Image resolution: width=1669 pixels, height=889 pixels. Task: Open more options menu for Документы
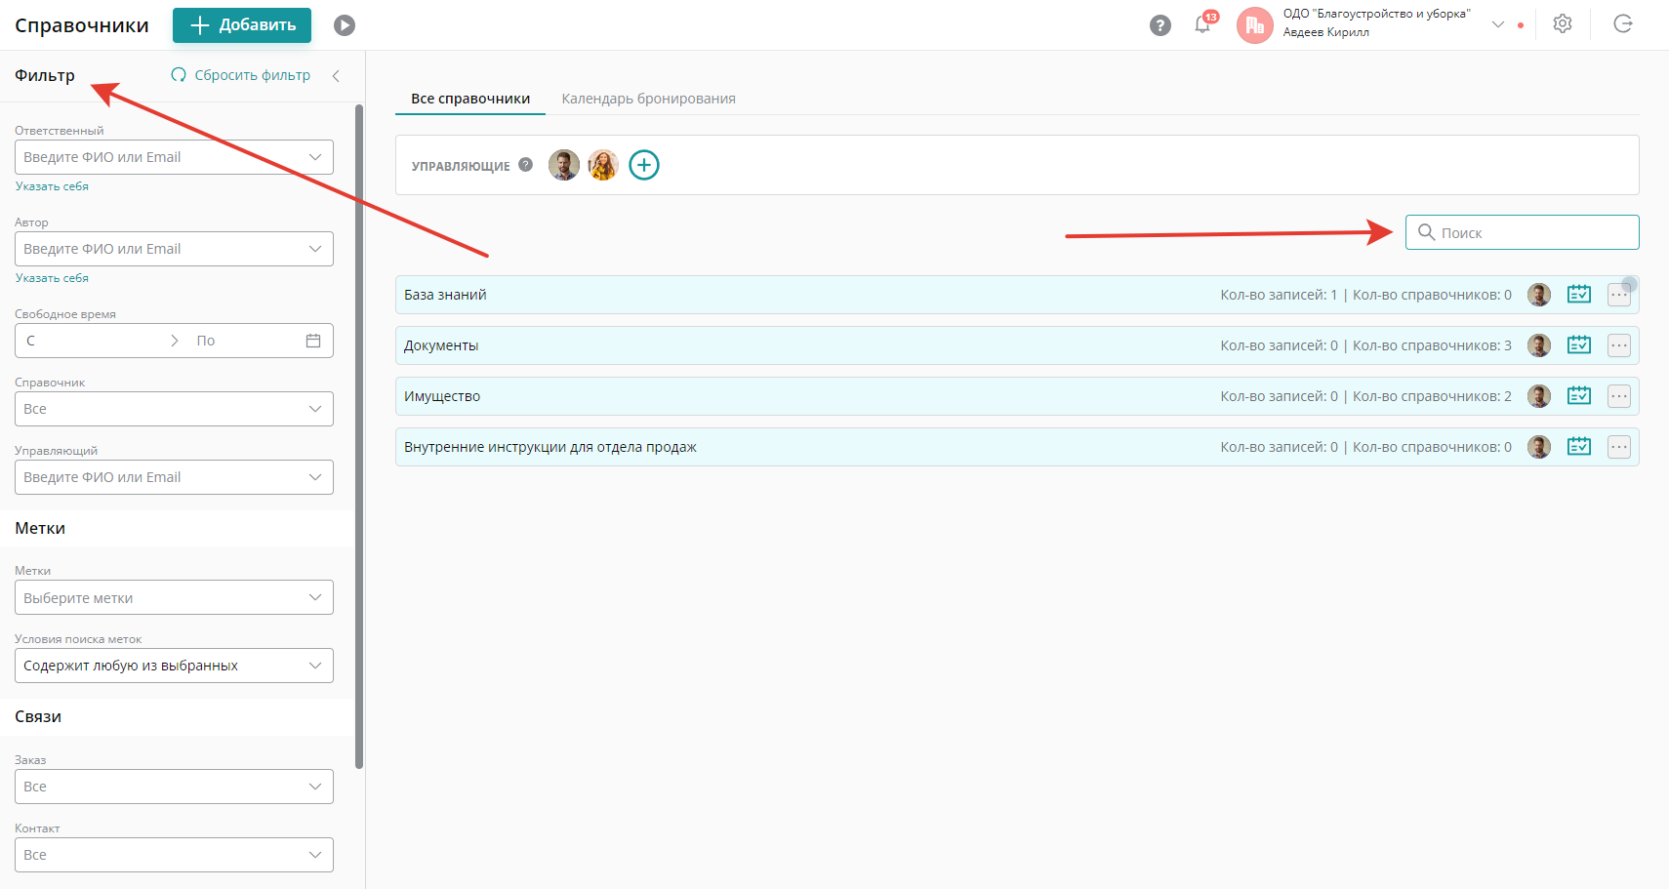coord(1619,345)
